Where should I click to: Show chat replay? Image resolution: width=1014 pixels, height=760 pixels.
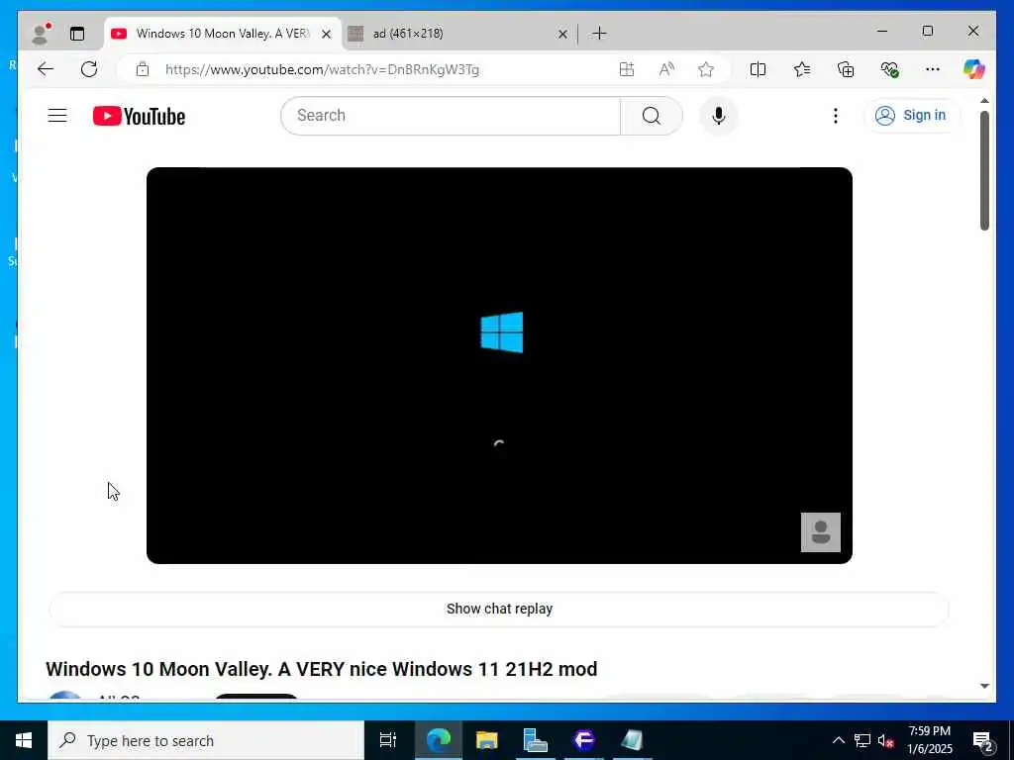(499, 609)
